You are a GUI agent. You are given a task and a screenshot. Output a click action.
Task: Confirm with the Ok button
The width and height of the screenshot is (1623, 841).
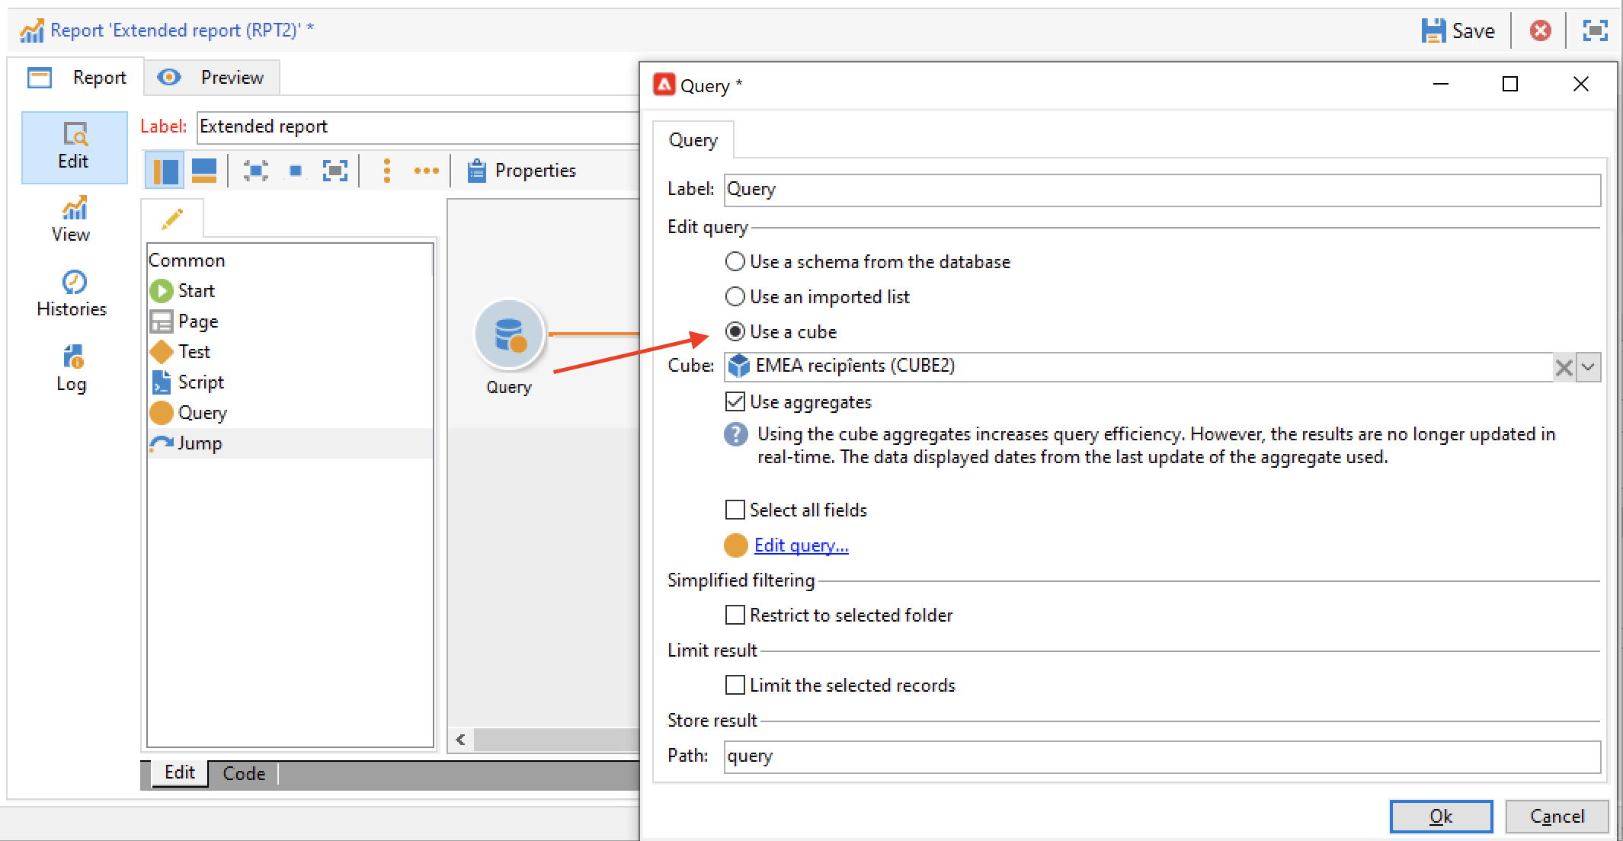(1440, 817)
